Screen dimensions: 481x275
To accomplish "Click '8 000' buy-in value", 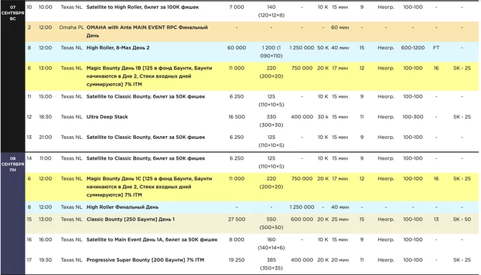I will click(236, 240).
